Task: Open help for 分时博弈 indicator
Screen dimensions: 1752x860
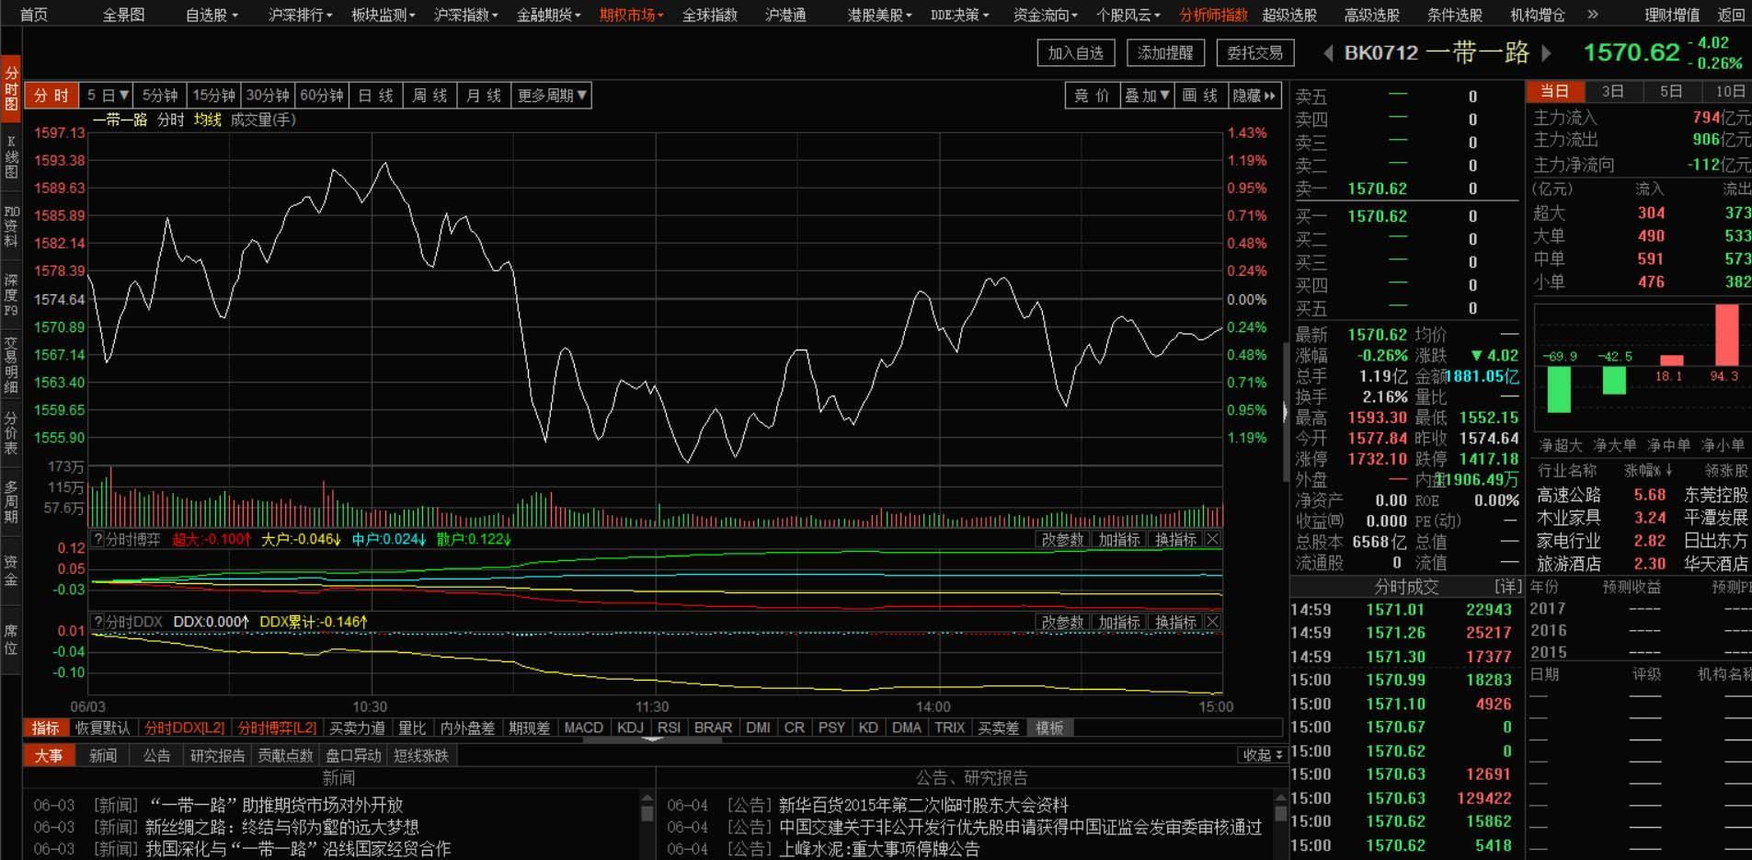Action: [97, 540]
